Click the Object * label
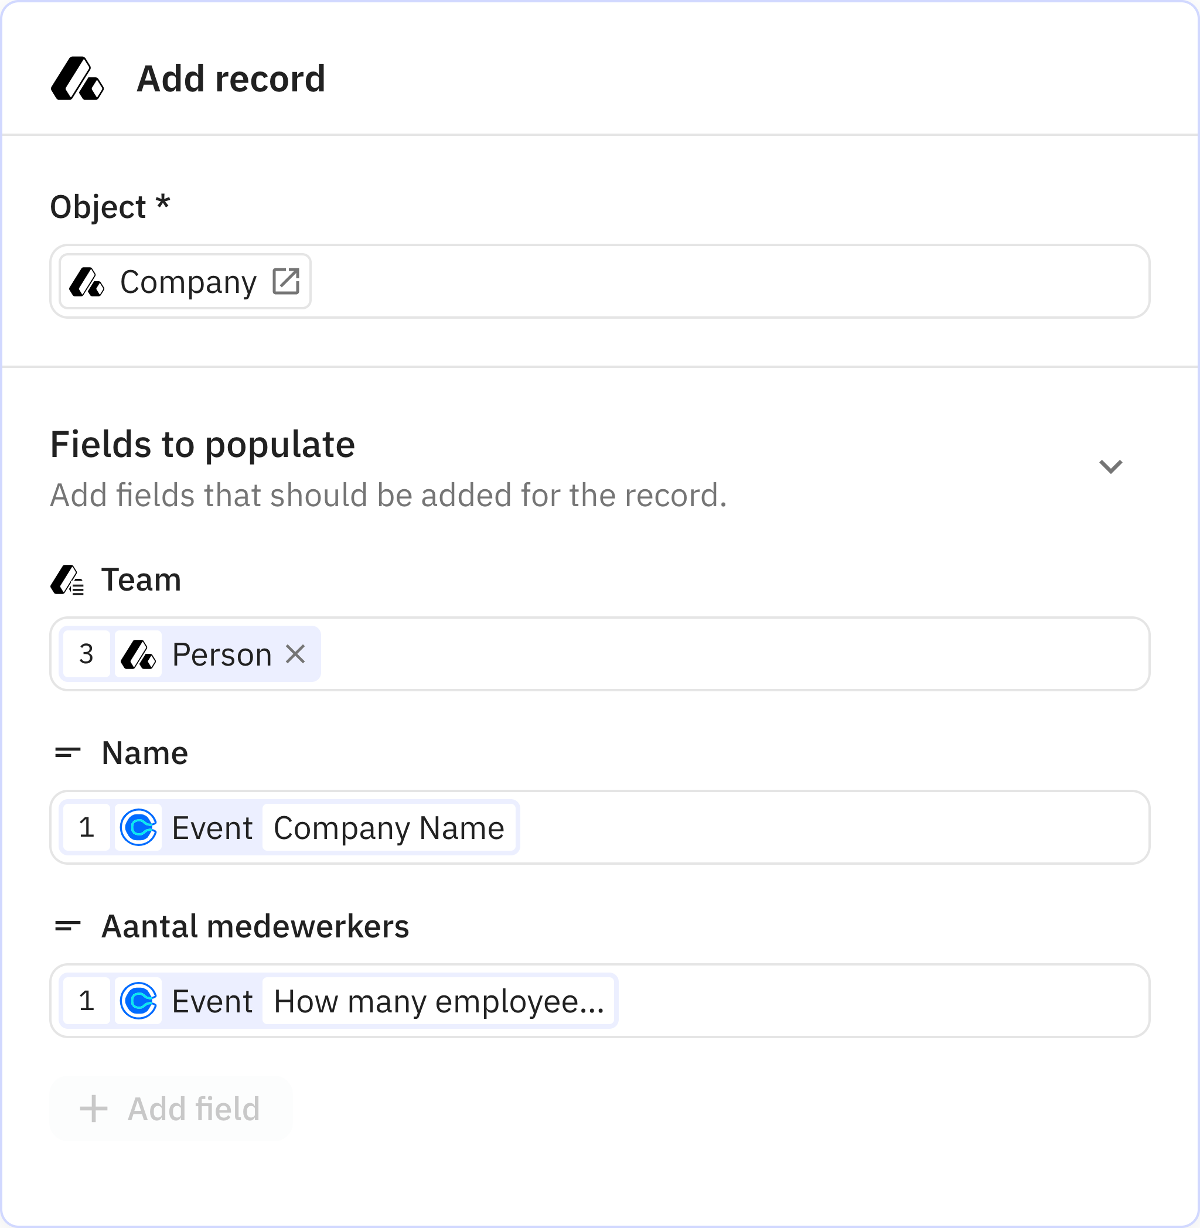The image size is (1200, 1228). click(x=110, y=207)
